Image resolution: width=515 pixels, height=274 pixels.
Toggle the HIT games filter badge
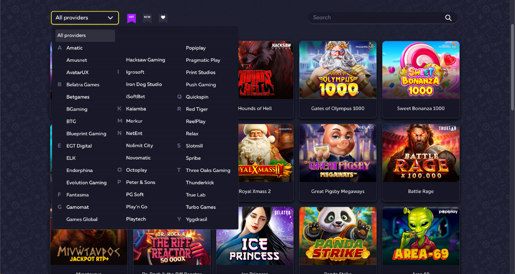coord(131,18)
